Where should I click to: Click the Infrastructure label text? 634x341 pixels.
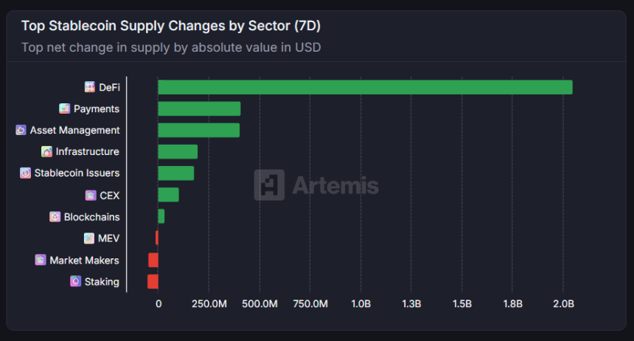tap(87, 151)
